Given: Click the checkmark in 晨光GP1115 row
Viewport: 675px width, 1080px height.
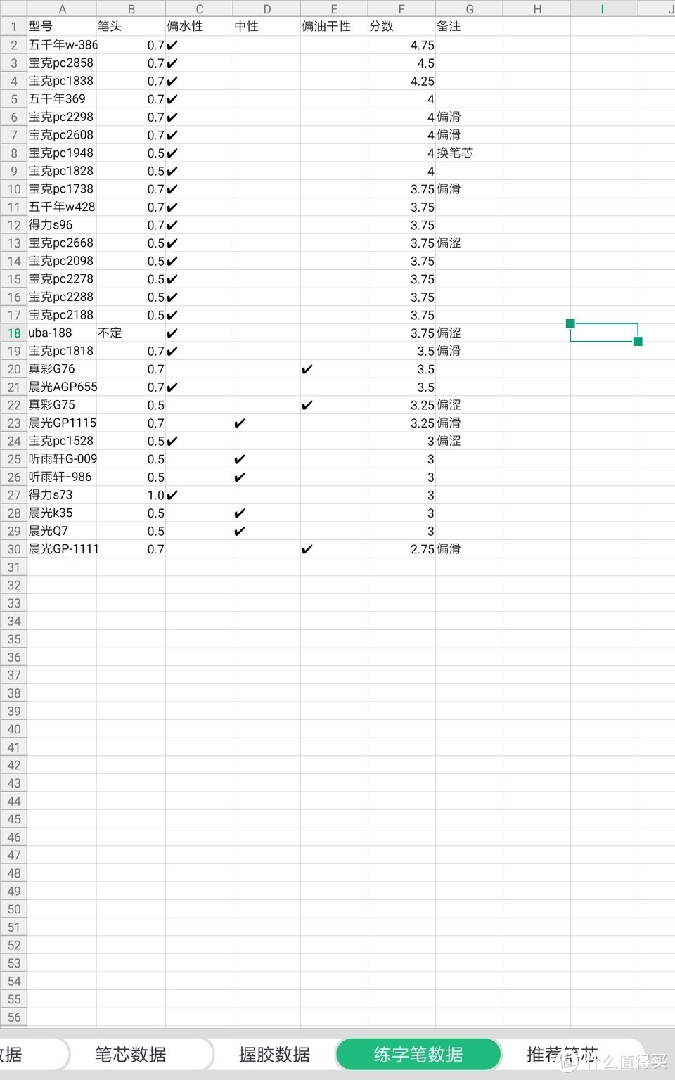Looking at the screenshot, I should 240,423.
